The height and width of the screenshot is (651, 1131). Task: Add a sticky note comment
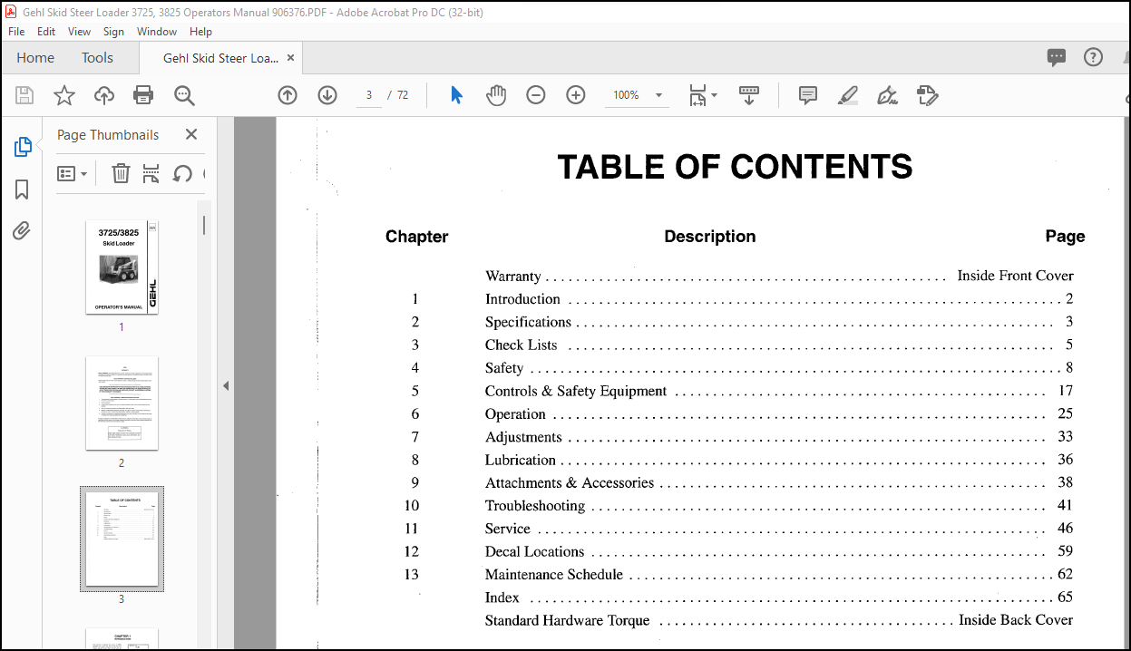[x=808, y=95]
